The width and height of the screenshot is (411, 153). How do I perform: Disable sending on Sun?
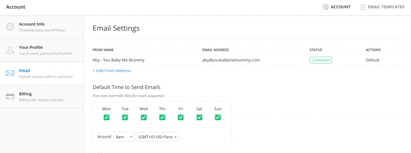[218, 117]
